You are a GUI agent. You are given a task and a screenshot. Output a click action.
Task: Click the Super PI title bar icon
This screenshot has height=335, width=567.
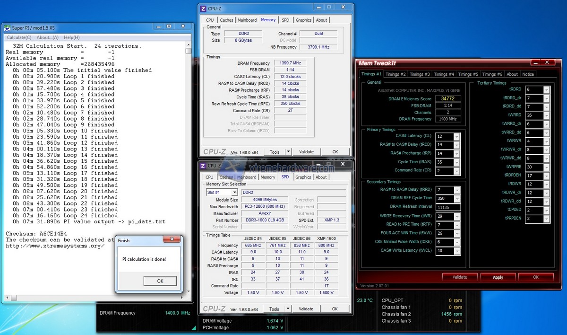point(7,28)
